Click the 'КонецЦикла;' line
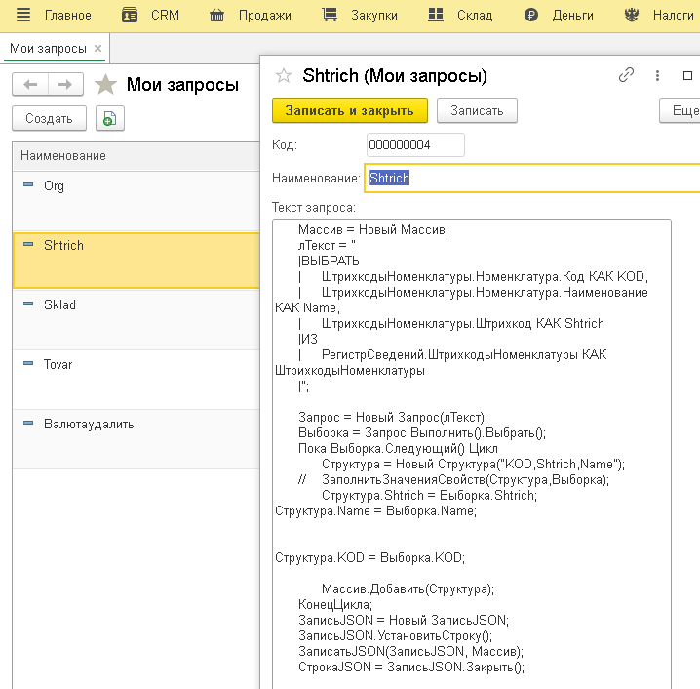Viewport: 700px width, 689px height. click(335, 604)
